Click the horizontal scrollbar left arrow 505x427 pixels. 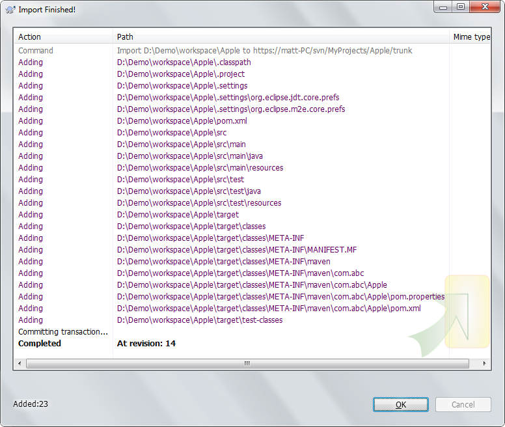coord(20,363)
